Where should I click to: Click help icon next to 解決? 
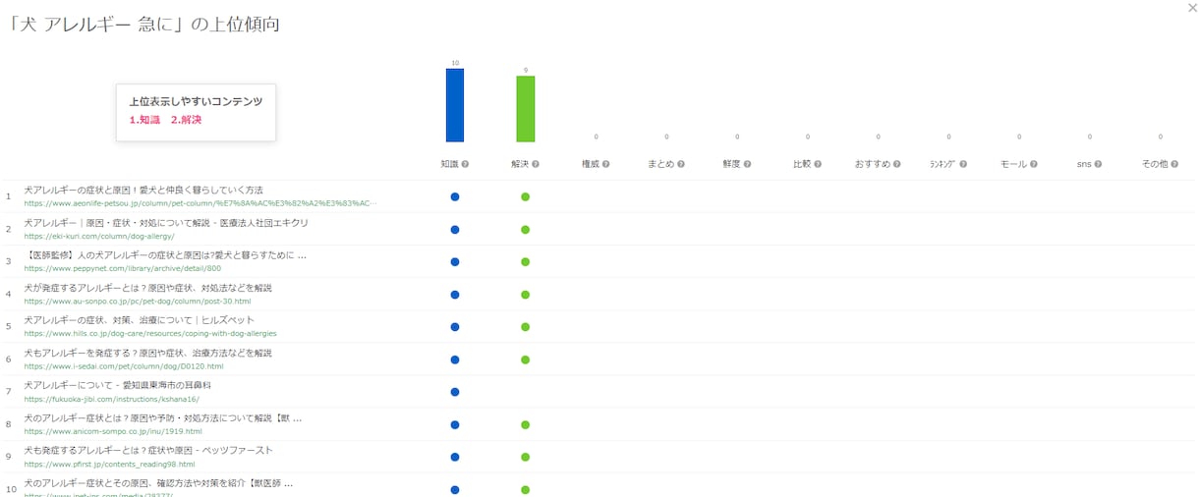(x=536, y=164)
